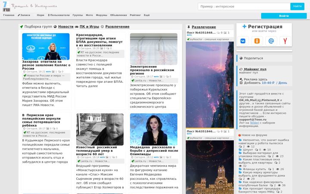Screen dimensions: 310x194
Task: Click the blue plus icon beside Регистрация
Action: (x=245, y=26)
